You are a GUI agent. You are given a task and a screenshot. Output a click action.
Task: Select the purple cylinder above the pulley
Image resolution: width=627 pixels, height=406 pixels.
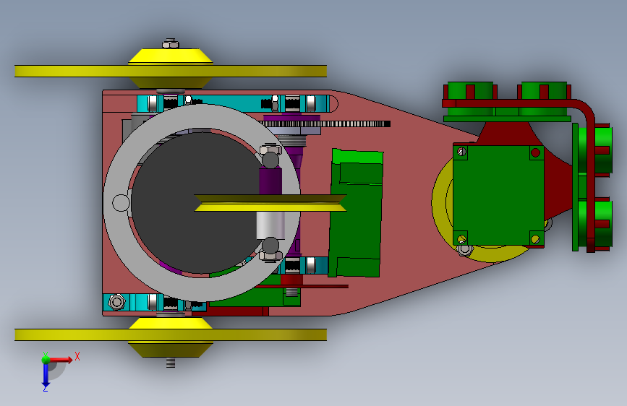(270, 181)
